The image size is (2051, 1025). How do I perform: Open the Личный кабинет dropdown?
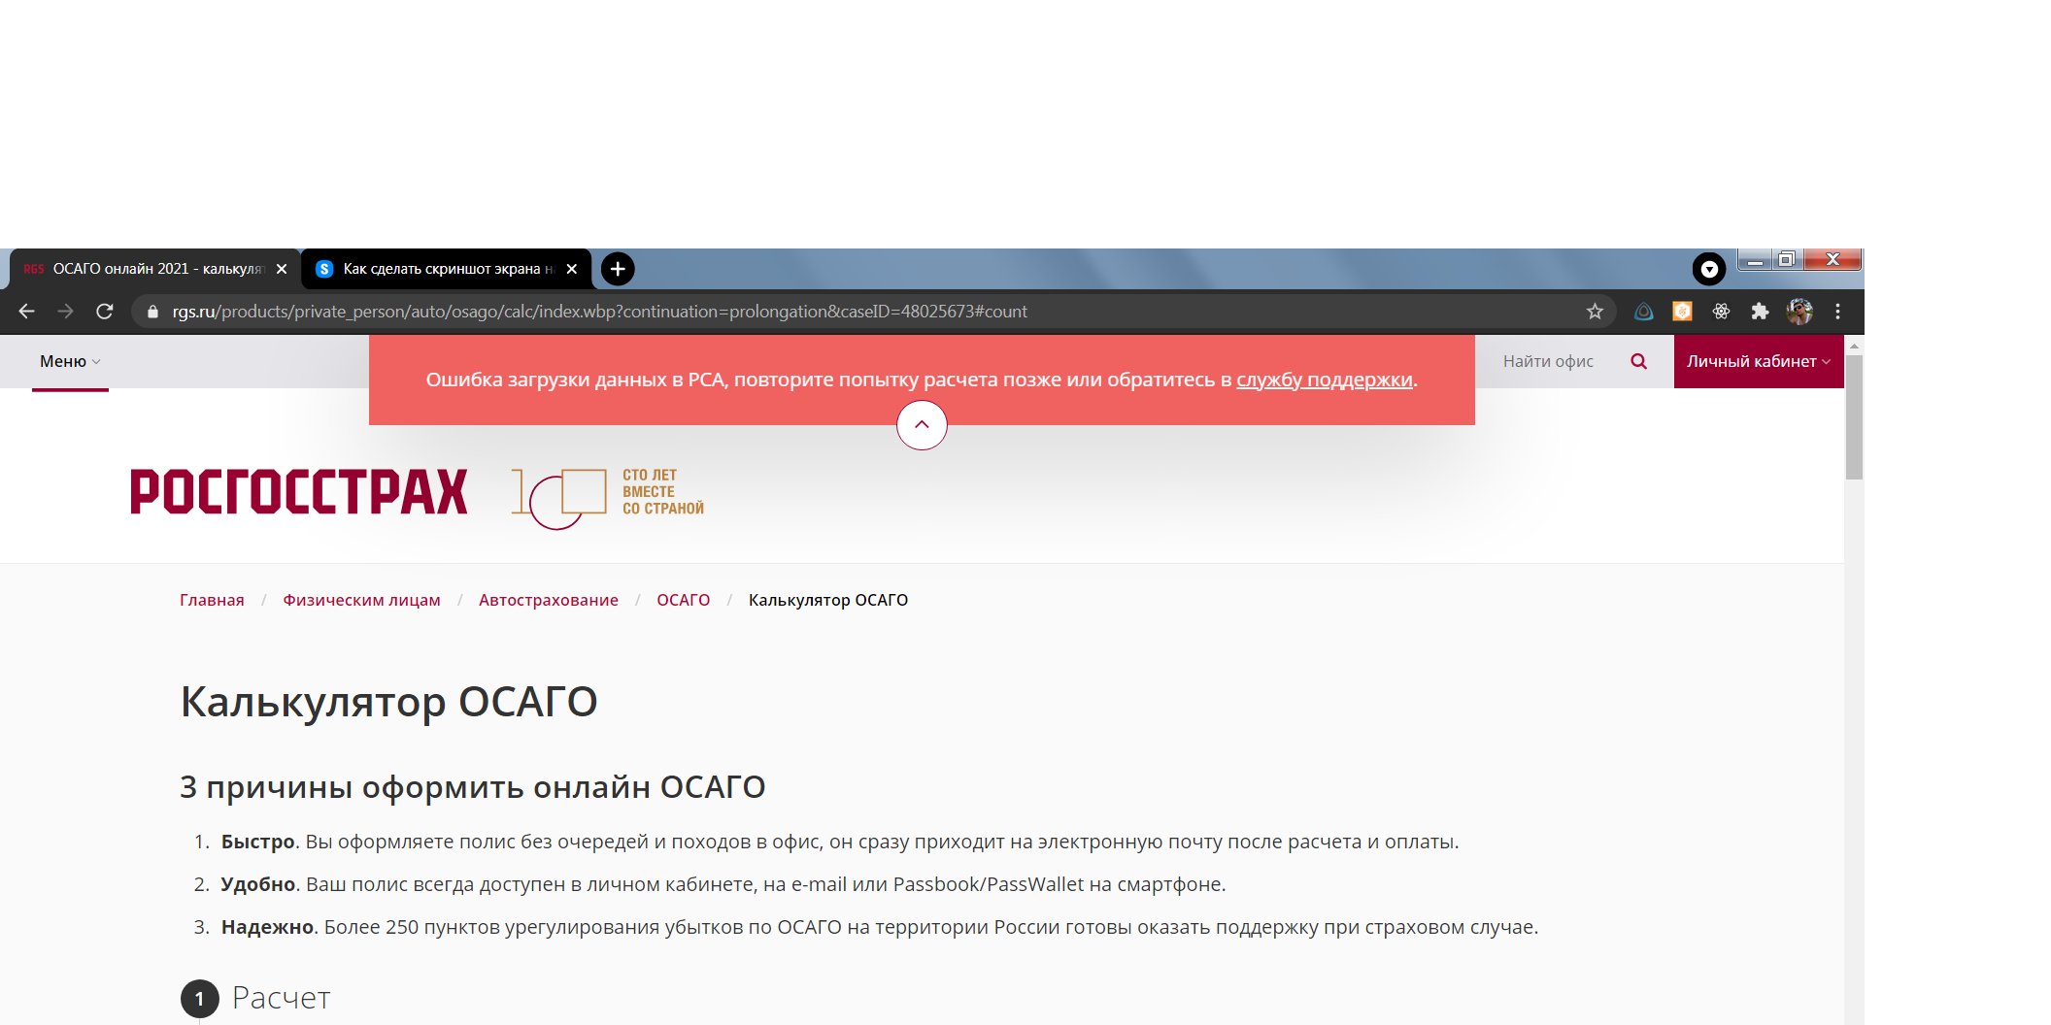[1759, 361]
